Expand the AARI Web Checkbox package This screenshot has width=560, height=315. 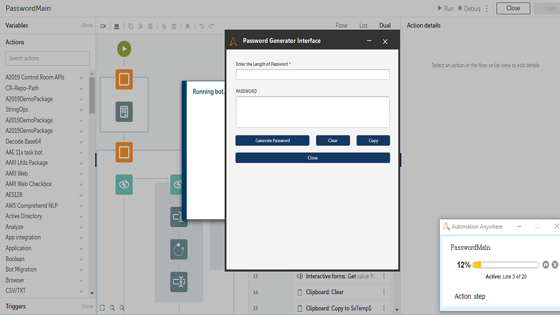(81, 184)
